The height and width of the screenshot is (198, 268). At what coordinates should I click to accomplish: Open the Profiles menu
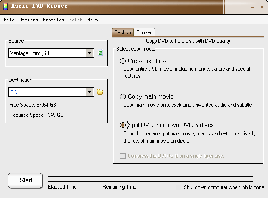click(x=53, y=20)
